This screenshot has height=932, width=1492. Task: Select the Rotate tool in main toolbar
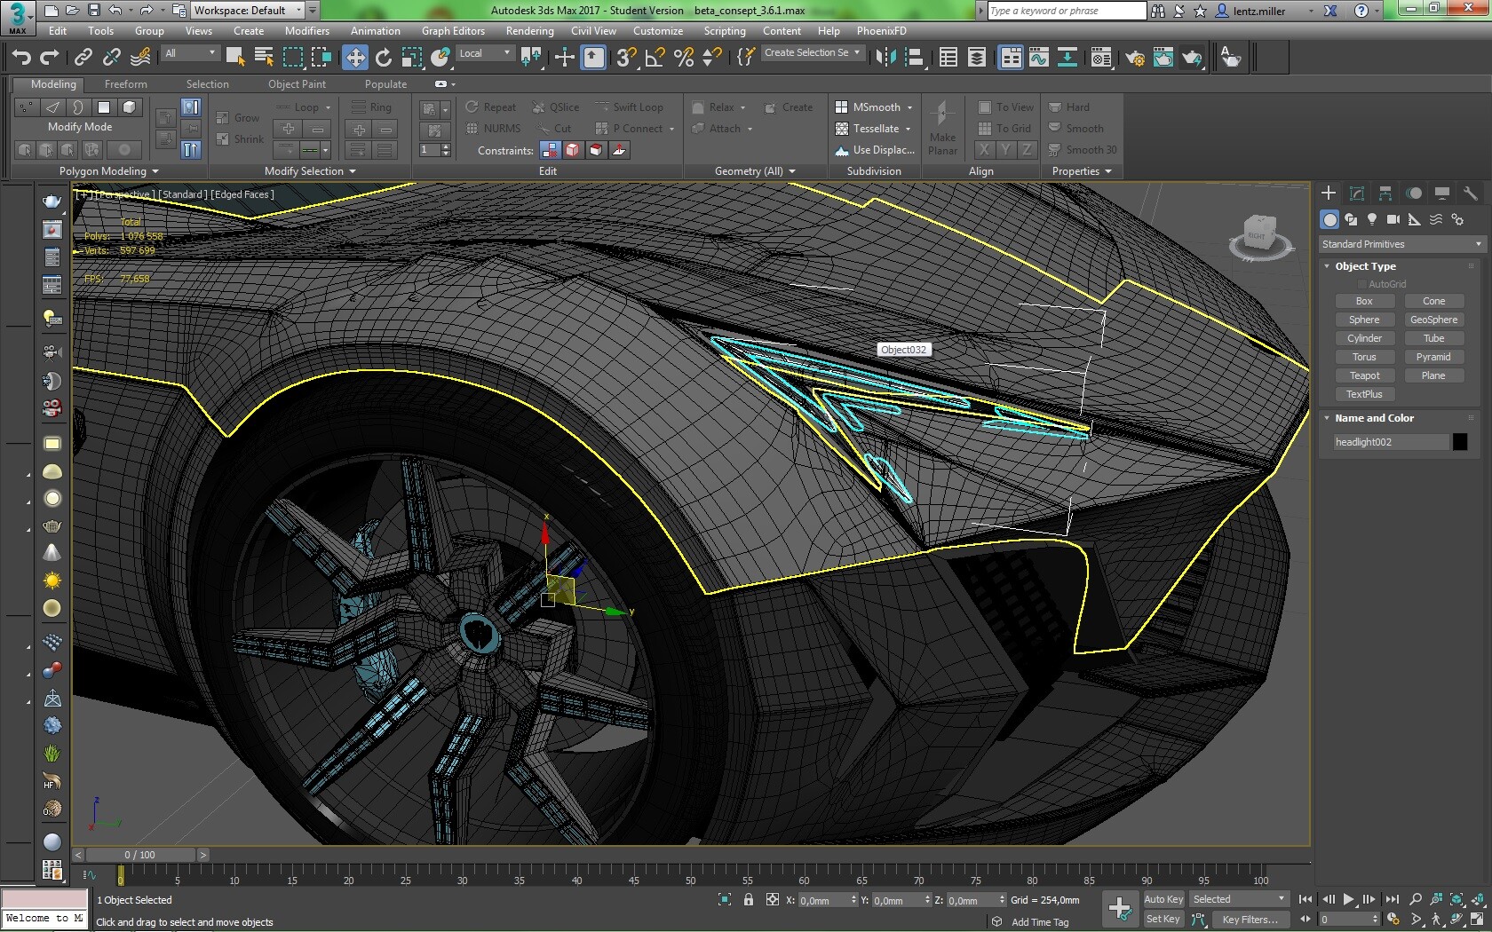pyautogui.click(x=384, y=58)
